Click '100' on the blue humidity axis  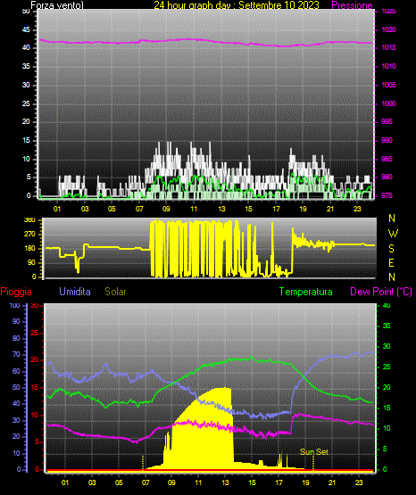coord(14,305)
